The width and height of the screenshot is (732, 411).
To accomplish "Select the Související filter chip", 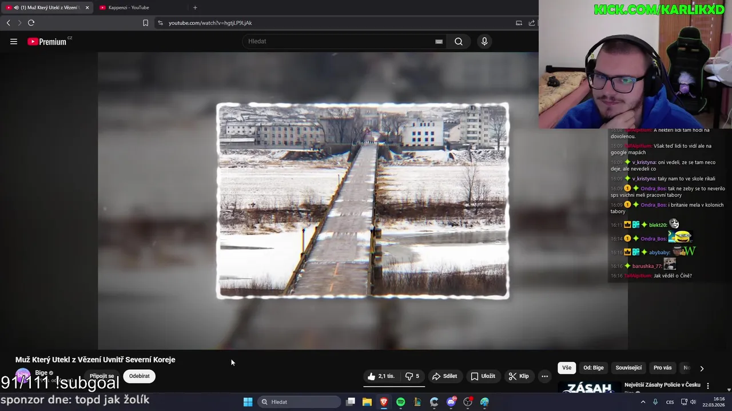I will [628, 368].
